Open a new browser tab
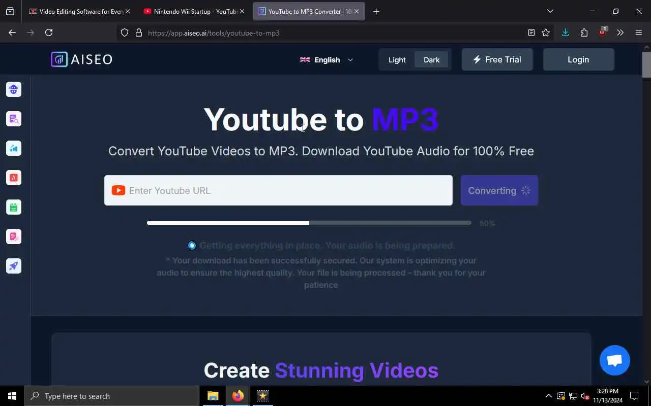Screen dimensions: 651x406 tap(376, 11)
